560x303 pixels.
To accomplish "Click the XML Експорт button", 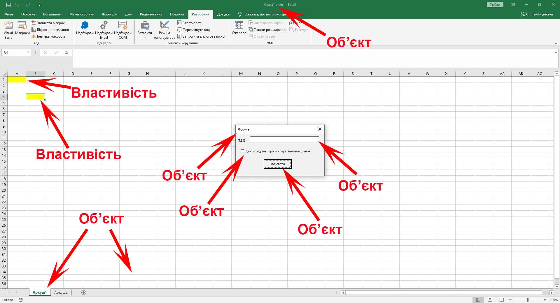I will click(x=298, y=29).
